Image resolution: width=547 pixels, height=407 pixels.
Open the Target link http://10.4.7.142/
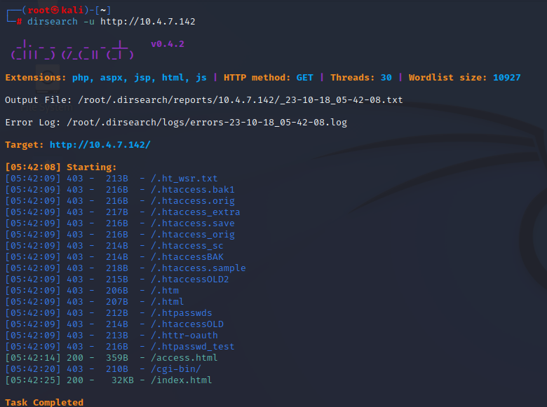pos(100,144)
